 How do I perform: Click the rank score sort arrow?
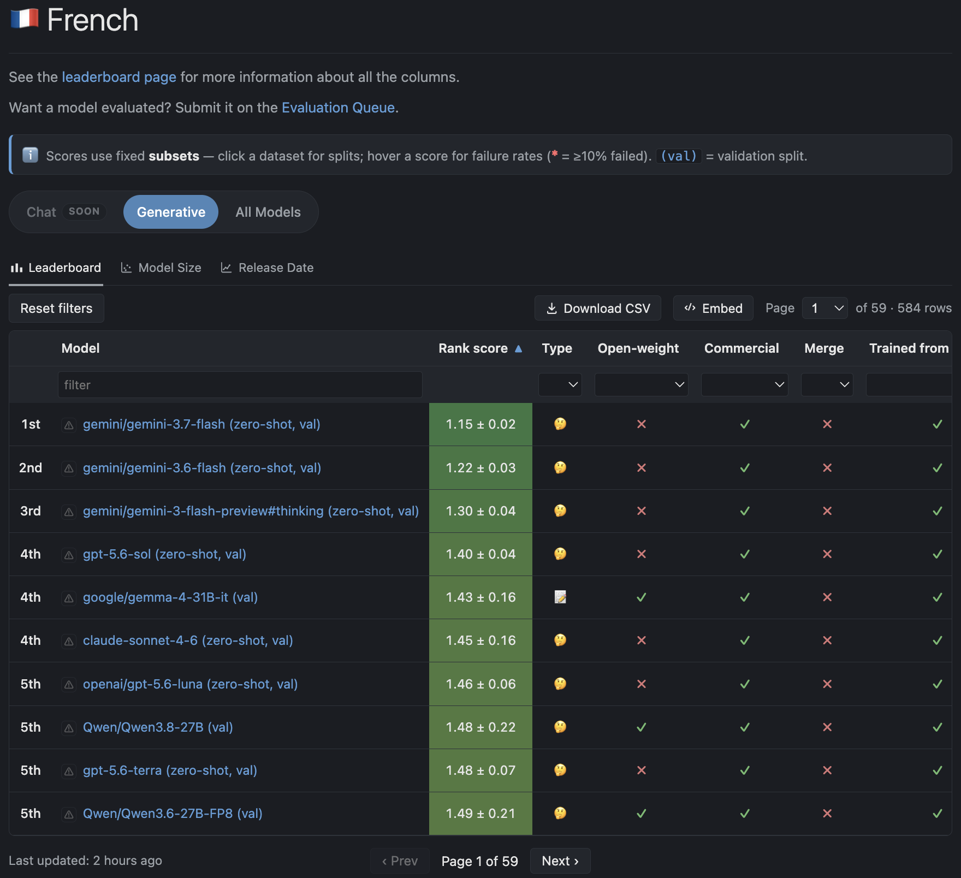tap(518, 348)
